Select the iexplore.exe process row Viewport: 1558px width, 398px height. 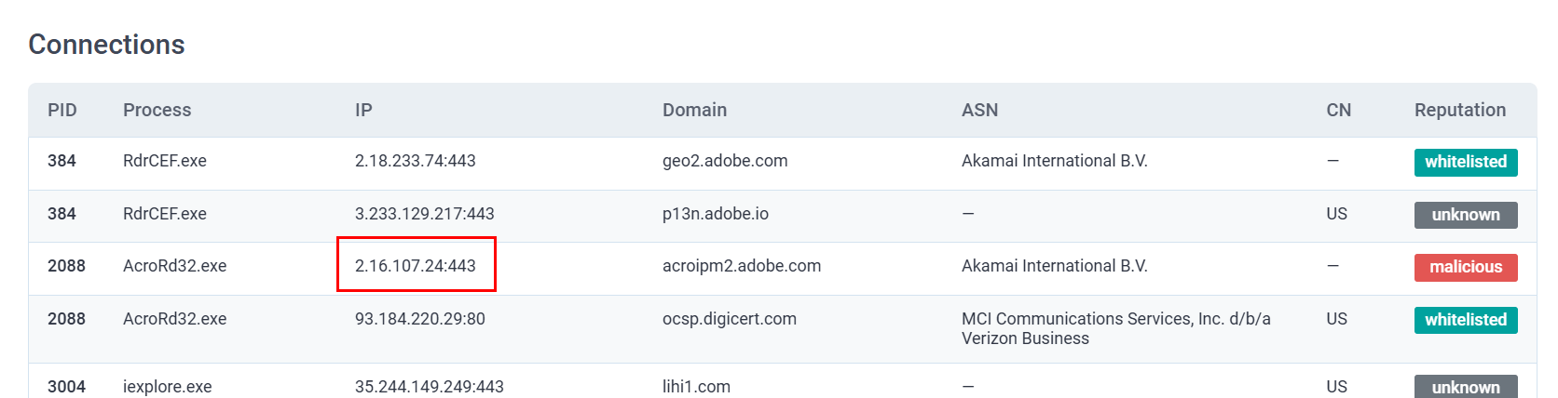pos(168,387)
